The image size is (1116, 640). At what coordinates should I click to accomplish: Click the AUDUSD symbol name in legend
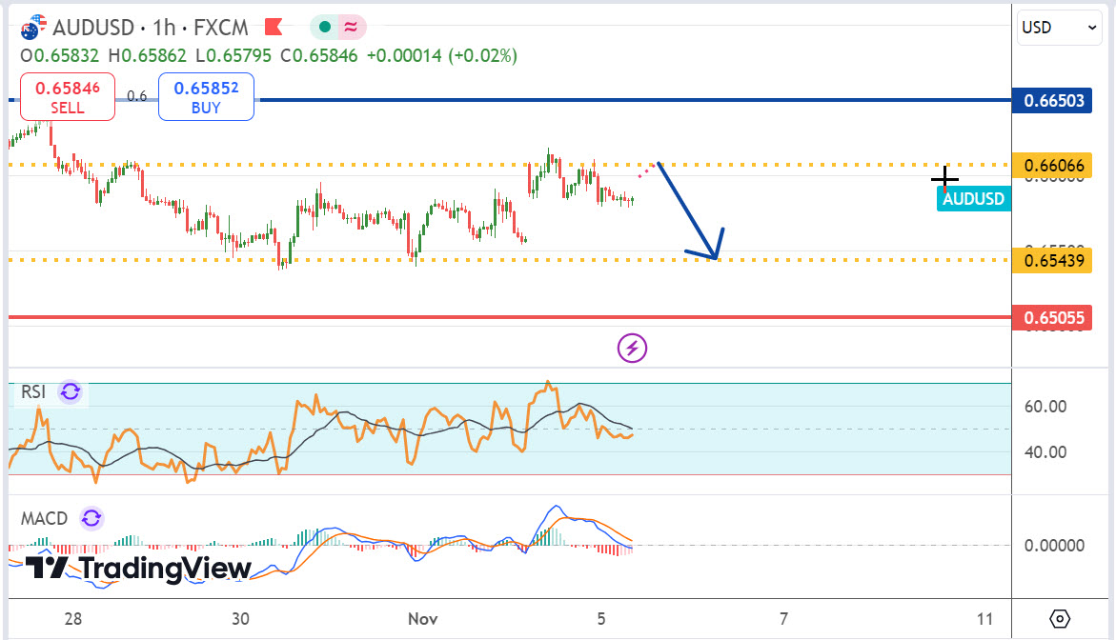point(97,27)
